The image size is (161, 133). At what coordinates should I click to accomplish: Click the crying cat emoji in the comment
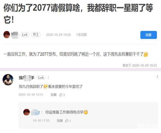click(x=45, y=87)
